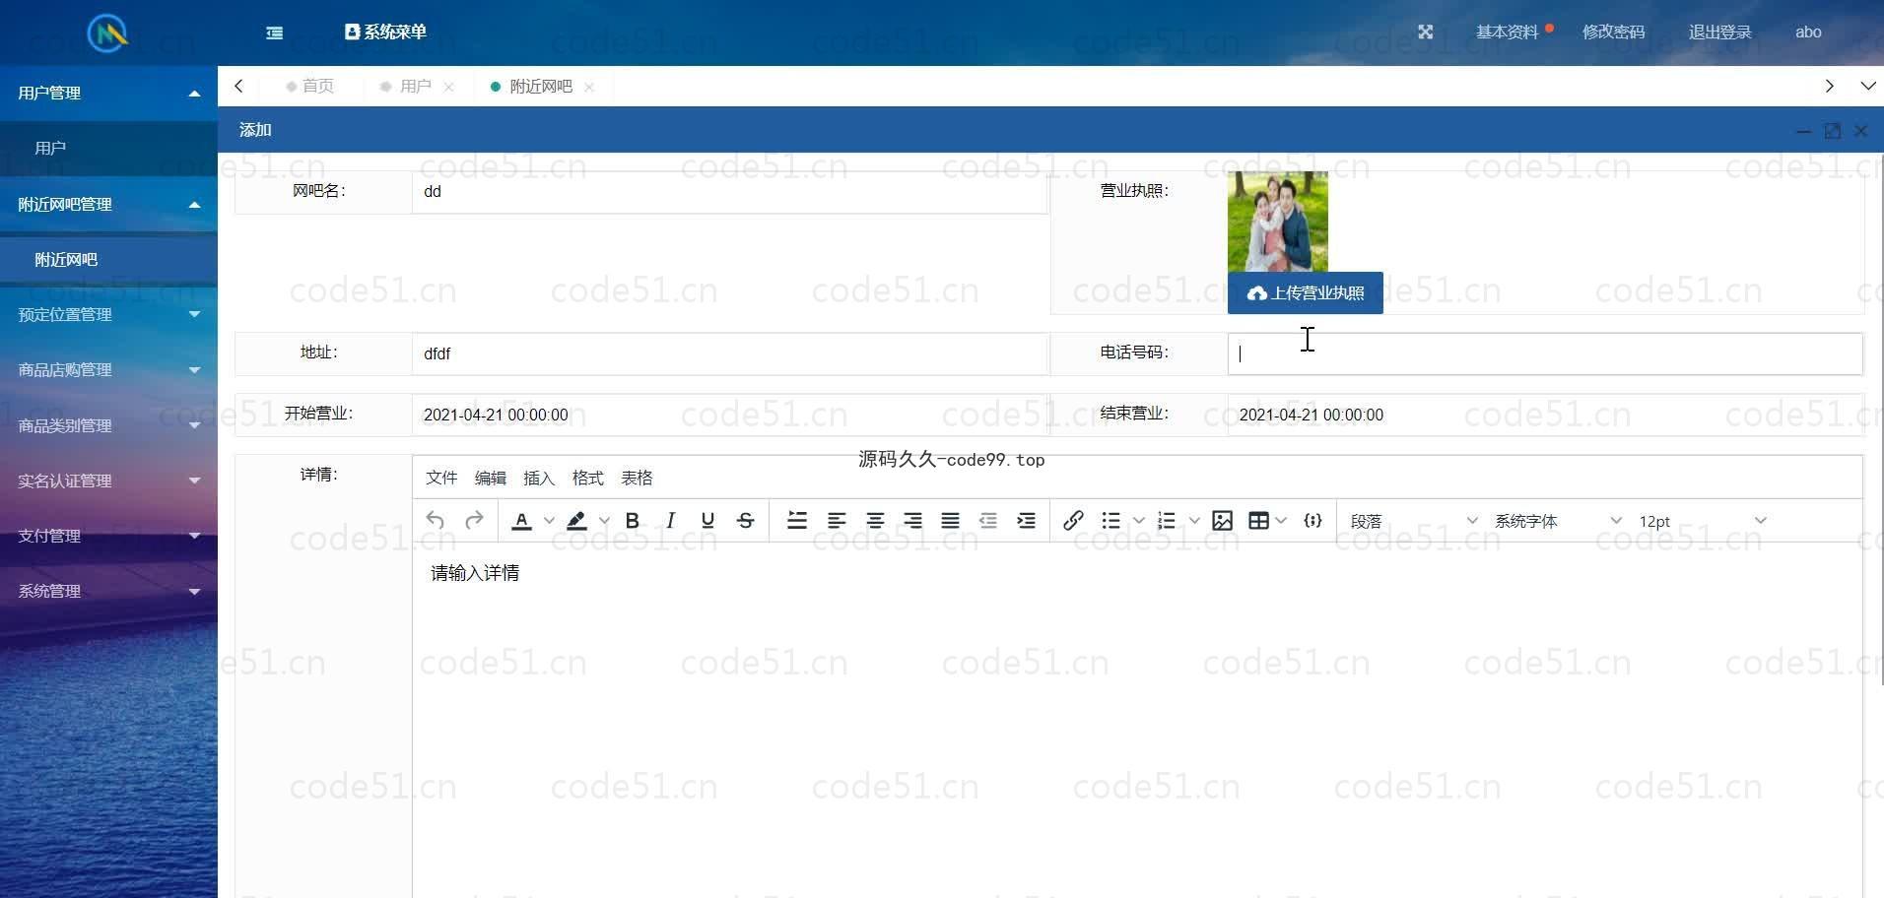Toggle strikethrough formatting

pyautogui.click(x=746, y=521)
